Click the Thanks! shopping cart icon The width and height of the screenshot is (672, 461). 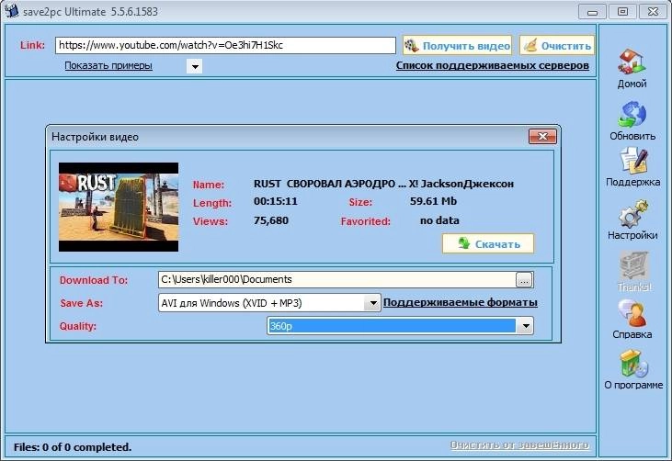click(x=634, y=265)
